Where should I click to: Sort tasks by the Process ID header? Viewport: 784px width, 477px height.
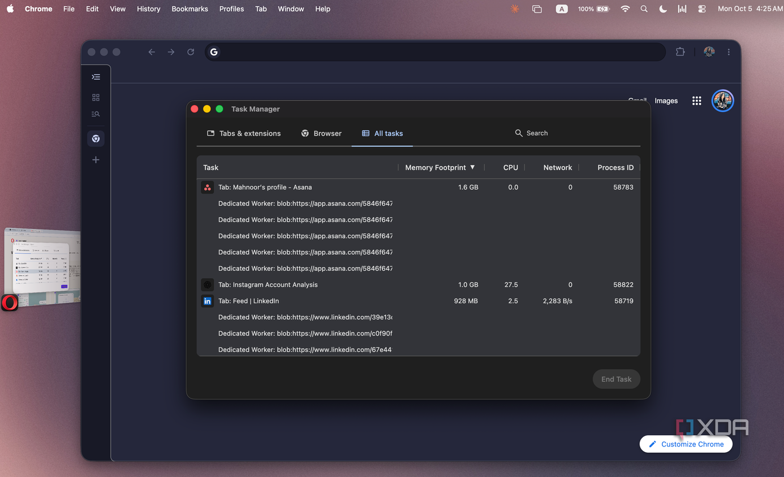click(615, 167)
